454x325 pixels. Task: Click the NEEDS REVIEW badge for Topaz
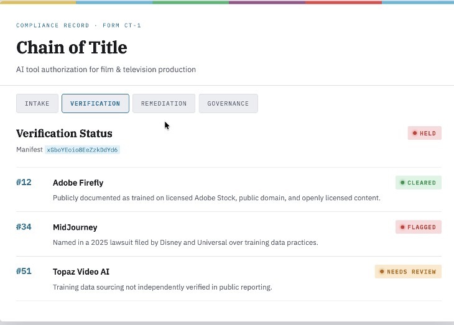[408, 272]
